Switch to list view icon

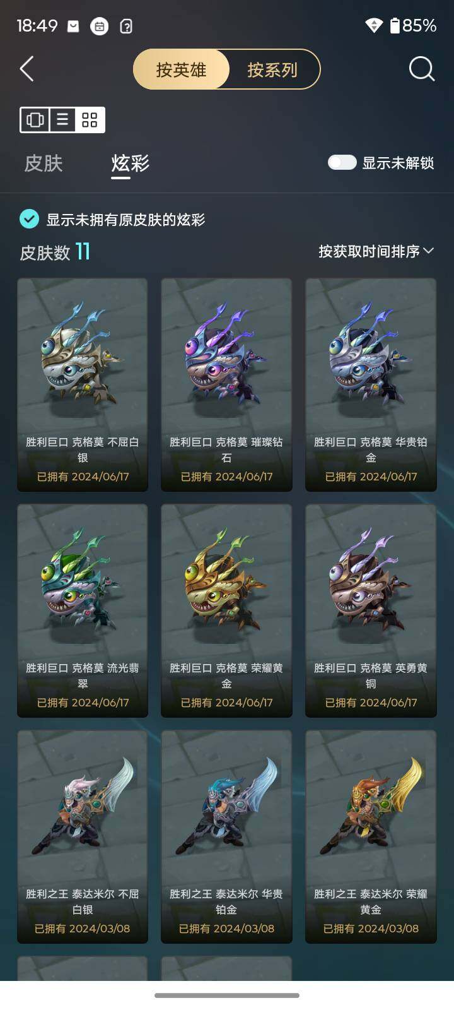[62, 120]
